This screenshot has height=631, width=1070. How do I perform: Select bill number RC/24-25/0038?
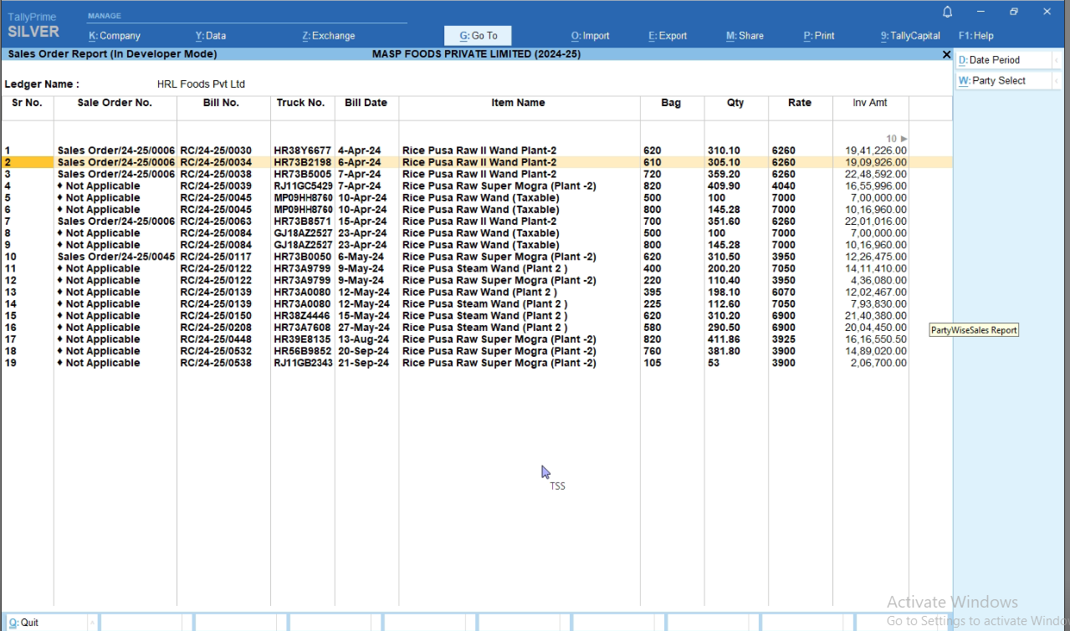pos(216,174)
